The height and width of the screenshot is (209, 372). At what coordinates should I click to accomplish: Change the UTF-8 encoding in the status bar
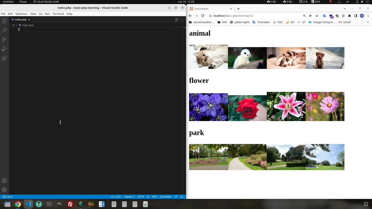(140, 197)
